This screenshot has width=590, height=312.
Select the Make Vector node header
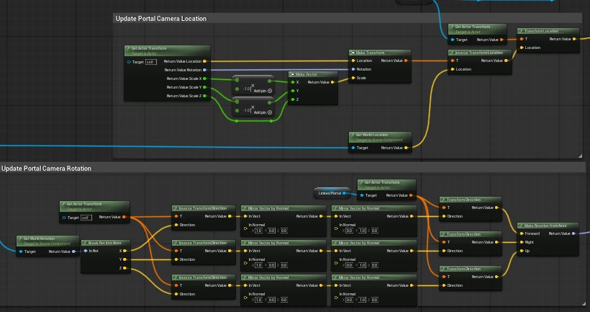[313, 74]
